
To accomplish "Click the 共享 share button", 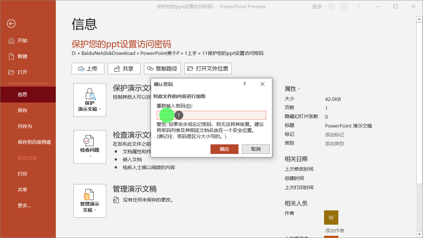I will [x=124, y=69].
